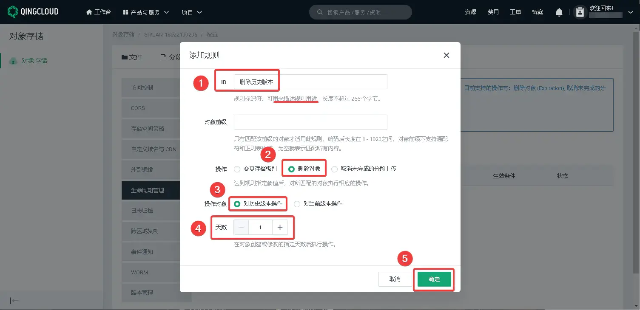
Task: Cancel the dialog with 取消 button
Action: [395, 279]
